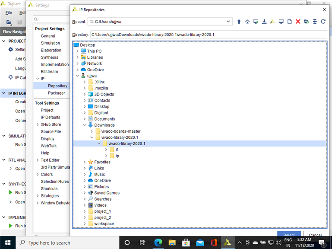Refresh the directory listing

pos(323,22)
